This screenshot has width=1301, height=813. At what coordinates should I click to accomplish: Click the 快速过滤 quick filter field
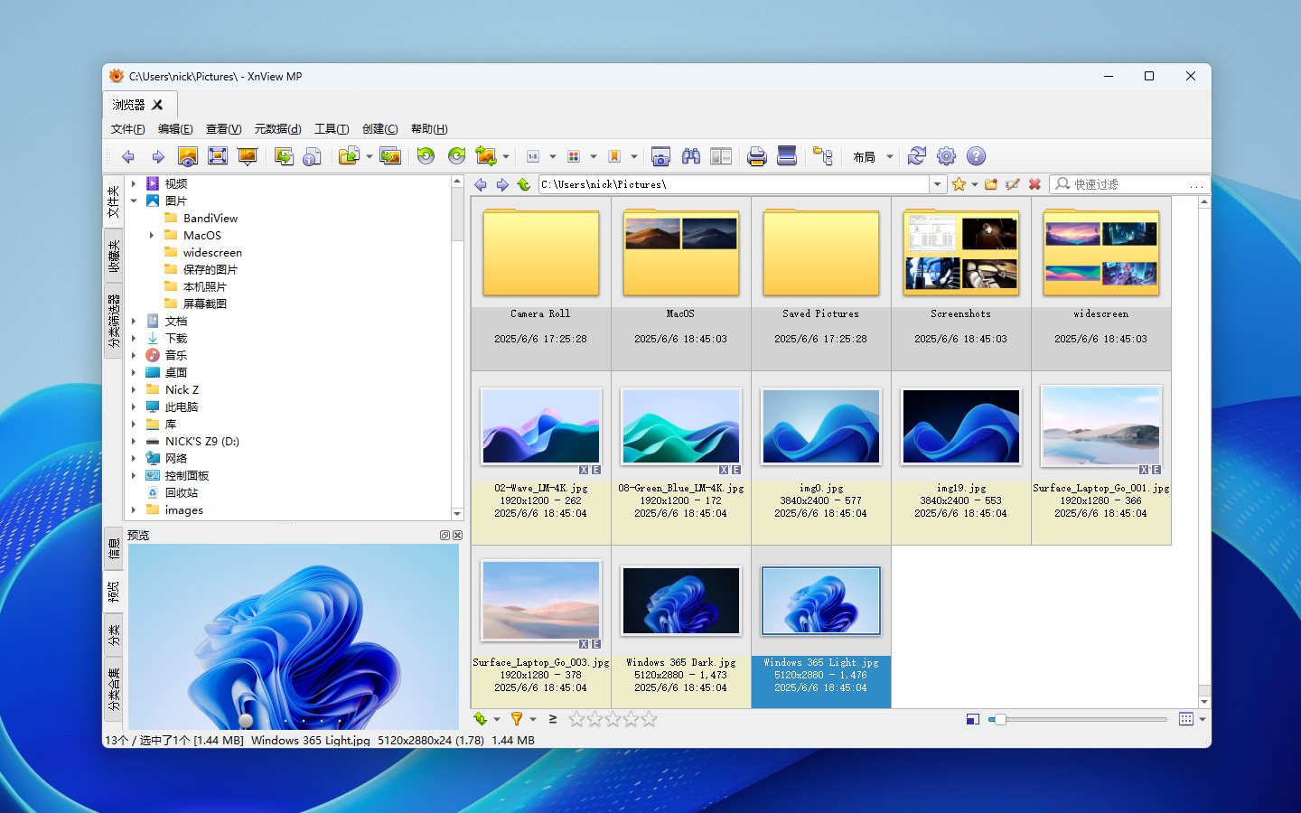pyautogui.click(x=1129, y=184)
